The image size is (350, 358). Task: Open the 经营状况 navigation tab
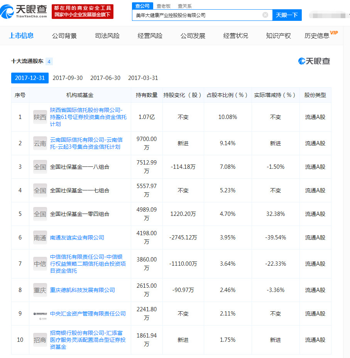click(235, 36)
